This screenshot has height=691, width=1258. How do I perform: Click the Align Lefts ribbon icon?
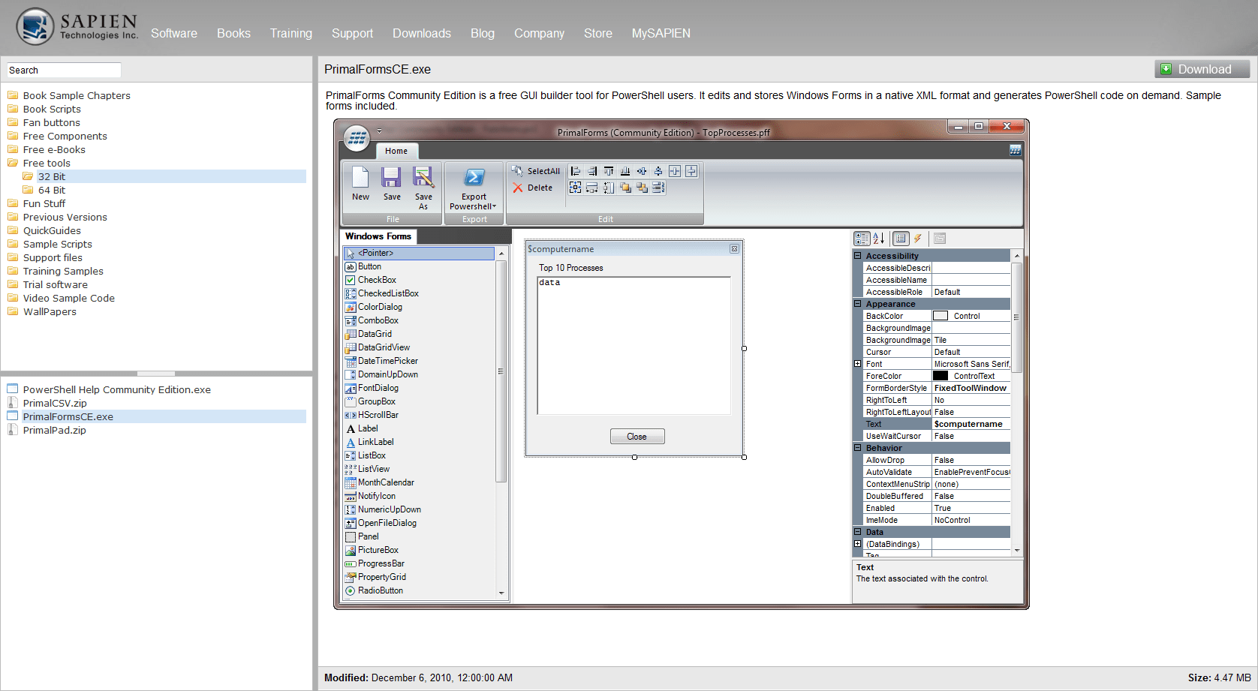(576, 171)
